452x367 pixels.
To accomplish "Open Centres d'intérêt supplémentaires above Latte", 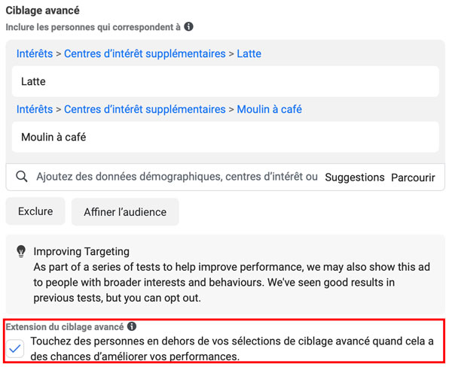I will click(x=145, y=53).
